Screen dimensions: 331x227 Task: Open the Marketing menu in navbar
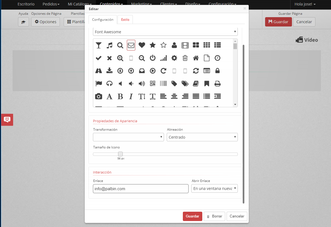(x=141, y=4)
